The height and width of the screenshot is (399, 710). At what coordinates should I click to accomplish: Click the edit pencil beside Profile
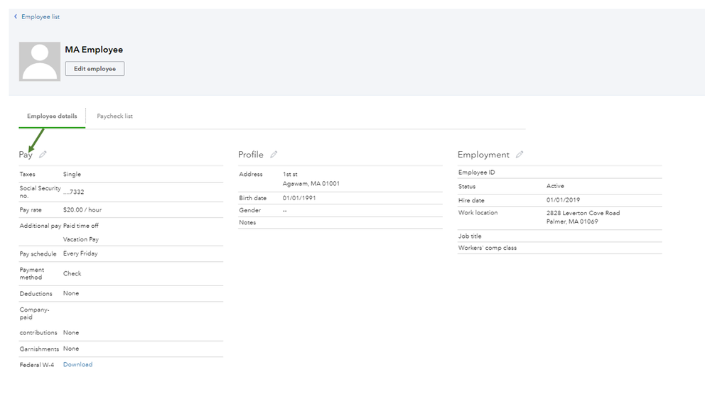pyautogui.click(x=274, y=154)
